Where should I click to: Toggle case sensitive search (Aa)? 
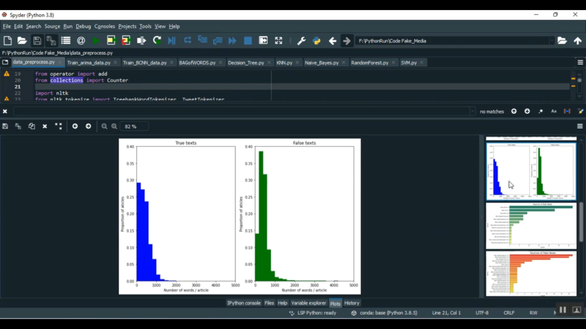(554, 111)
